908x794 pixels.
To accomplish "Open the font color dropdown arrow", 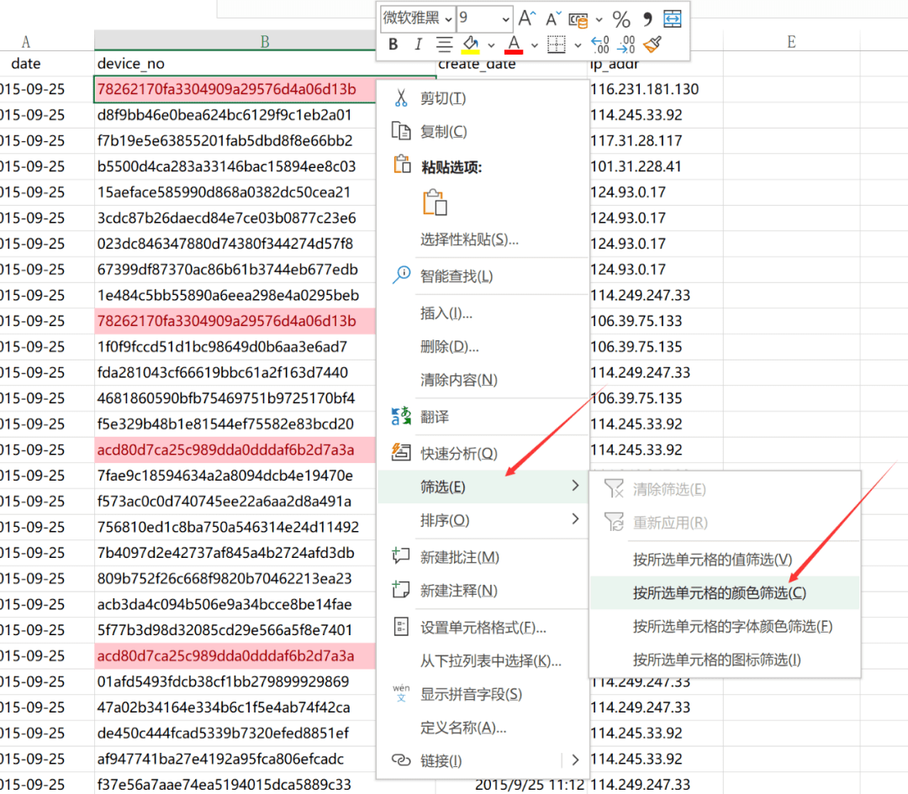I will (x=532, y=45).
